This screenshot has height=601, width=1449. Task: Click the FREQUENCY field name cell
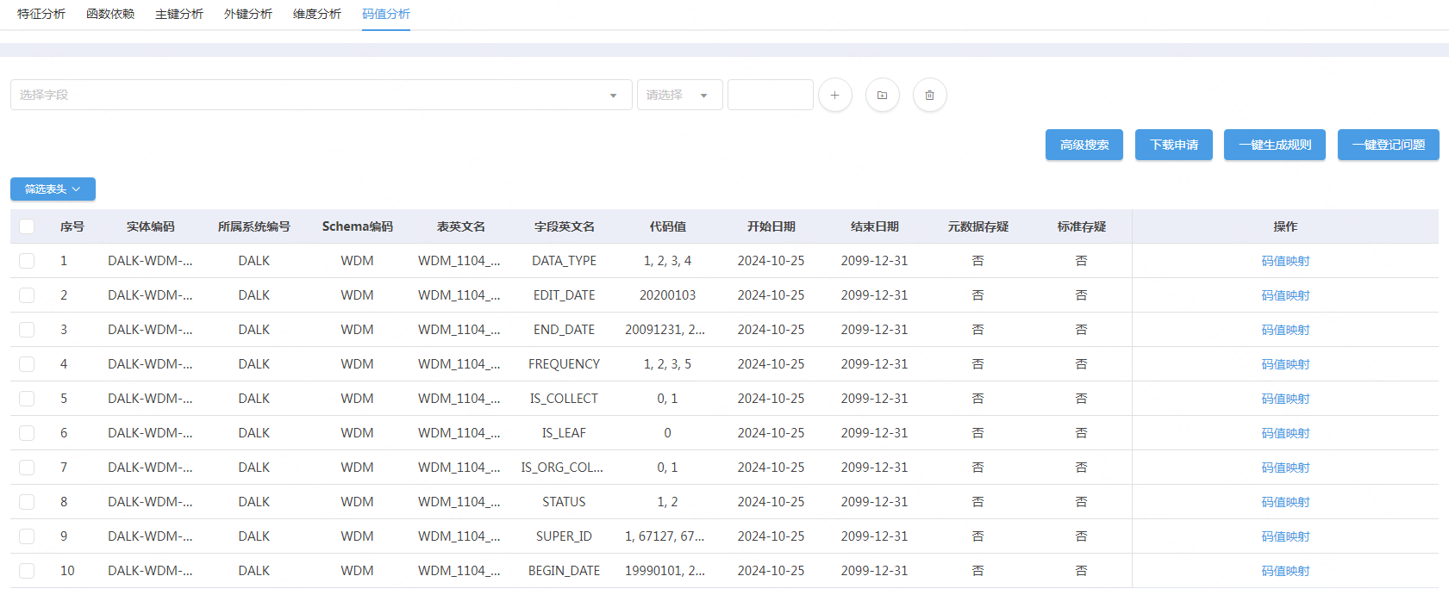(x=565, y=364)
